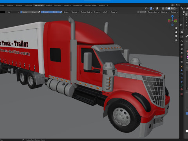Open the viewport shading options arrow

177,9
